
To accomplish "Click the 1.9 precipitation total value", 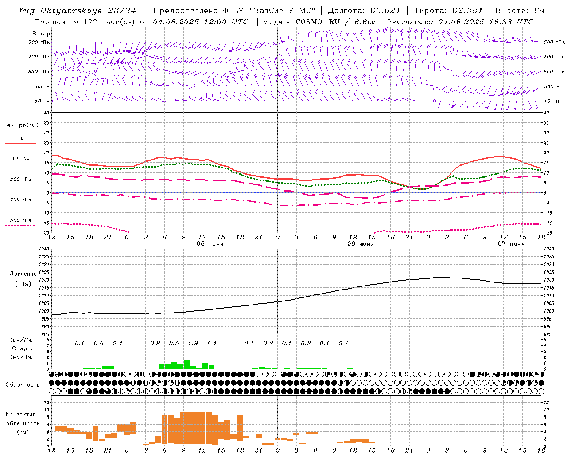I will click(193, 343).
